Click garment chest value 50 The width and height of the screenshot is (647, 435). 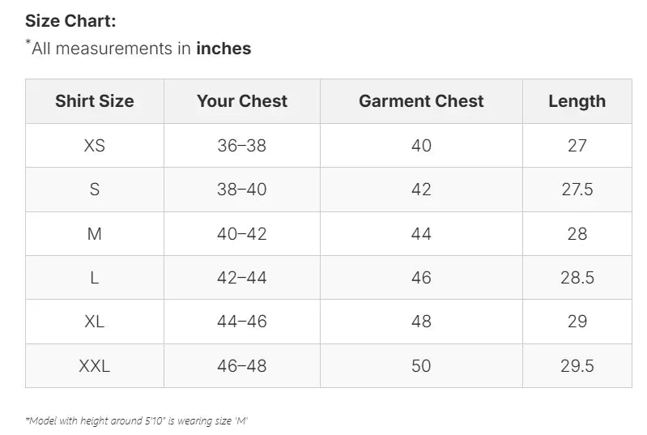421,366
